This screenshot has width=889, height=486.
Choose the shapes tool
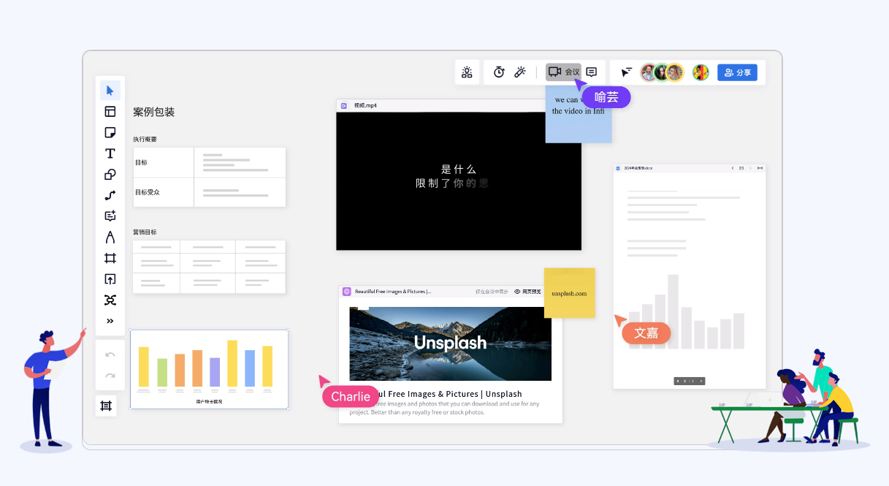click(x=110, y=175)
